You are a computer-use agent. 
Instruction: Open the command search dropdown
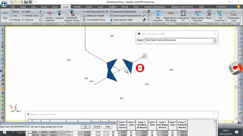click(x=214, y=40)
